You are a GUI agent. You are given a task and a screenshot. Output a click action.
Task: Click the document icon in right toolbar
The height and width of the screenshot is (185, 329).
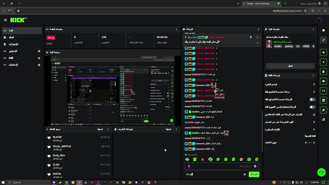[323, 72]
